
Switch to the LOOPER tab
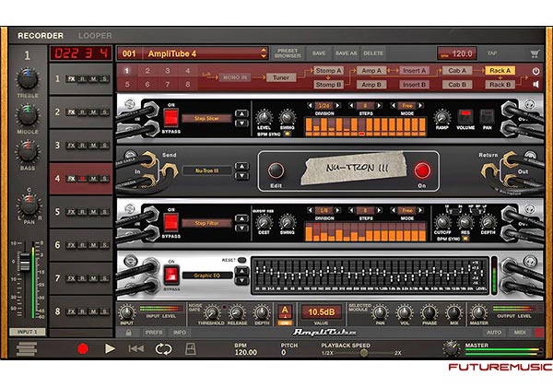tap(95, 36)
